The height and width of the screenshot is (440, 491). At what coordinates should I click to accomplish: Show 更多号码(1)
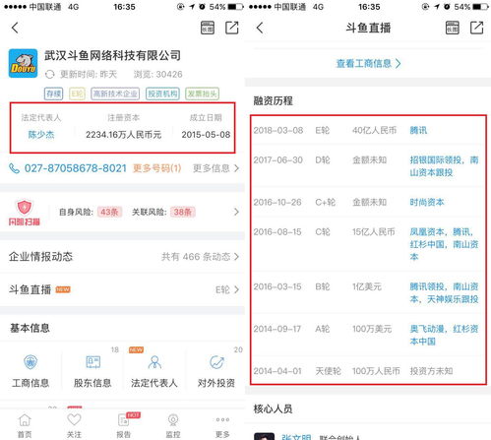point(156,168)
